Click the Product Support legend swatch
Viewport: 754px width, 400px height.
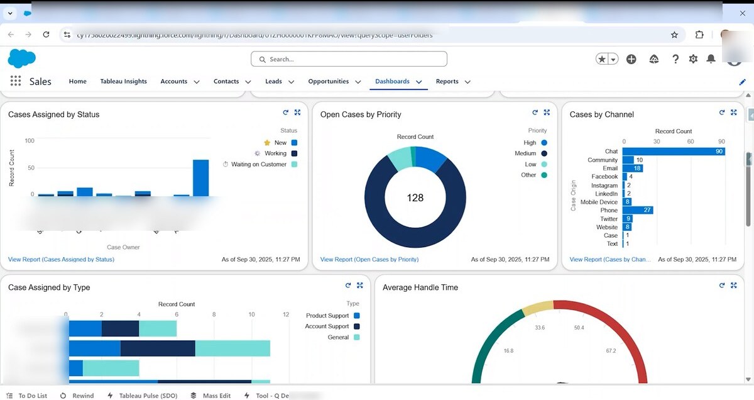(357, 316)
